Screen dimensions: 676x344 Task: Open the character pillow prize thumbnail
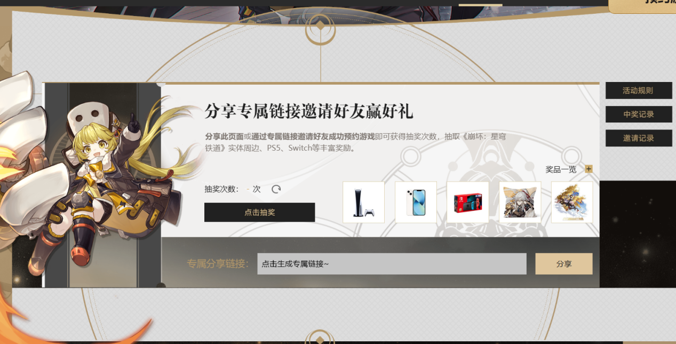pos(520,202)
